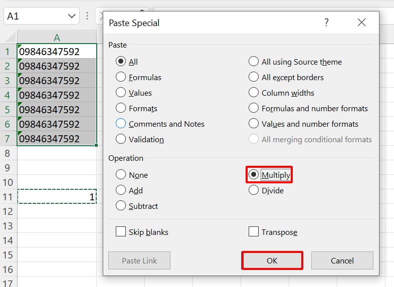Pick the Divide operation
This screenshot has height=287, width=394.
[x=254, y=190]
